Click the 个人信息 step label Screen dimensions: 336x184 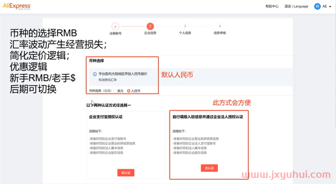coord(185,33)
